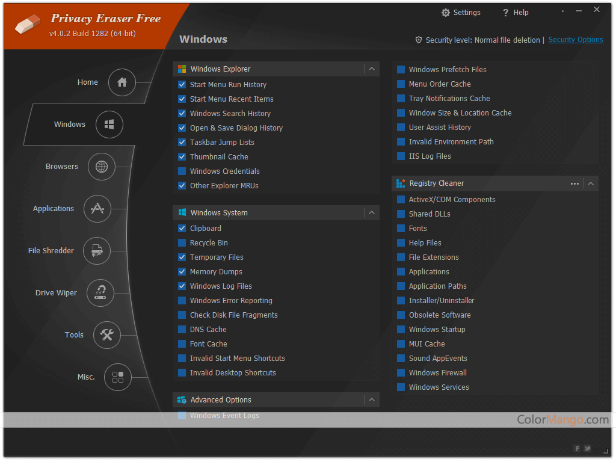Click the Misc. grid icon
Image resolution: width=616 pixels, height=462 pixels.
coord(118,377)
